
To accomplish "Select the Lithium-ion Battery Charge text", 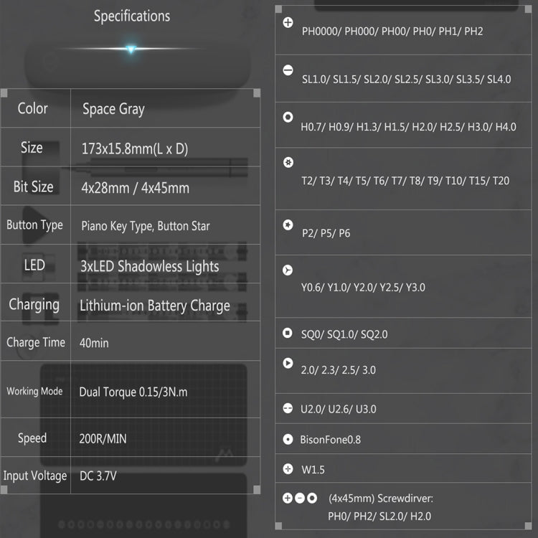I will [x=155, y=306].
